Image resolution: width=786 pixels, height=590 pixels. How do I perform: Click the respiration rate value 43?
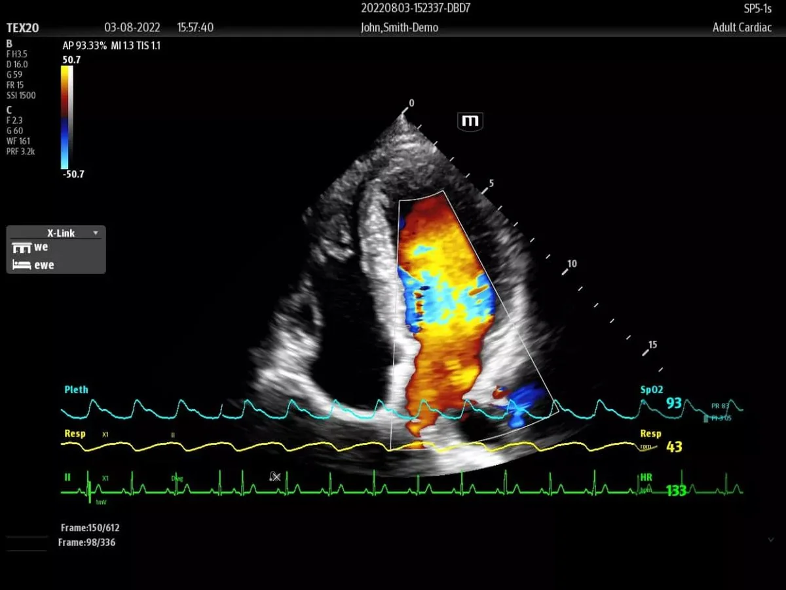tap(674, 447)
